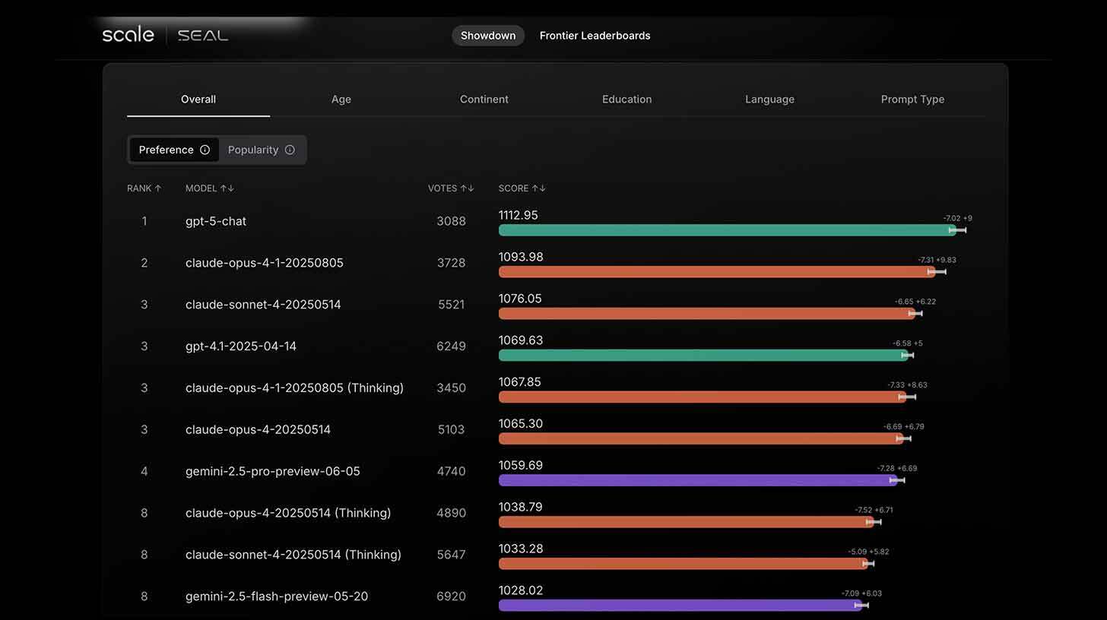Click claude-opus-4-20250514 without Thinking

point(259,430)
